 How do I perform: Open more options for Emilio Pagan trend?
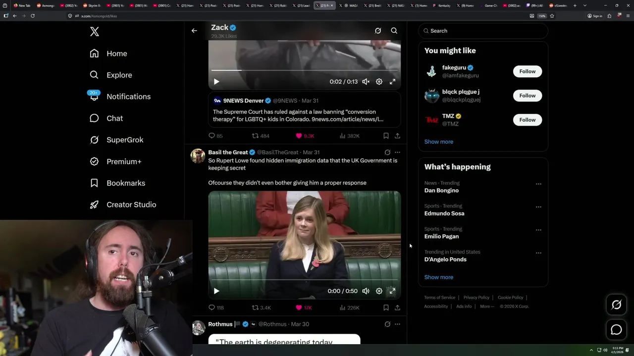point(538,230)
